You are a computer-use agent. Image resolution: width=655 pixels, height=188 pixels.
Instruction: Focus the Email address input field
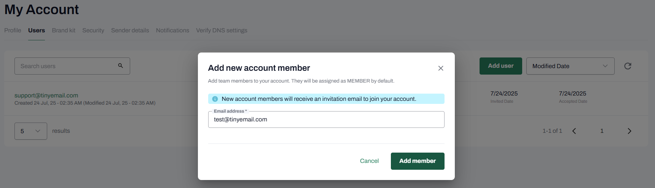(326, 119)
